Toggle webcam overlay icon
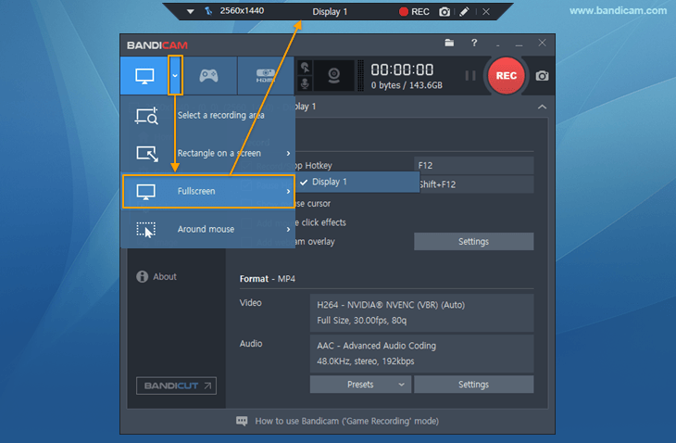This screenshot has height=443, width=676. [x=333, y=75]
